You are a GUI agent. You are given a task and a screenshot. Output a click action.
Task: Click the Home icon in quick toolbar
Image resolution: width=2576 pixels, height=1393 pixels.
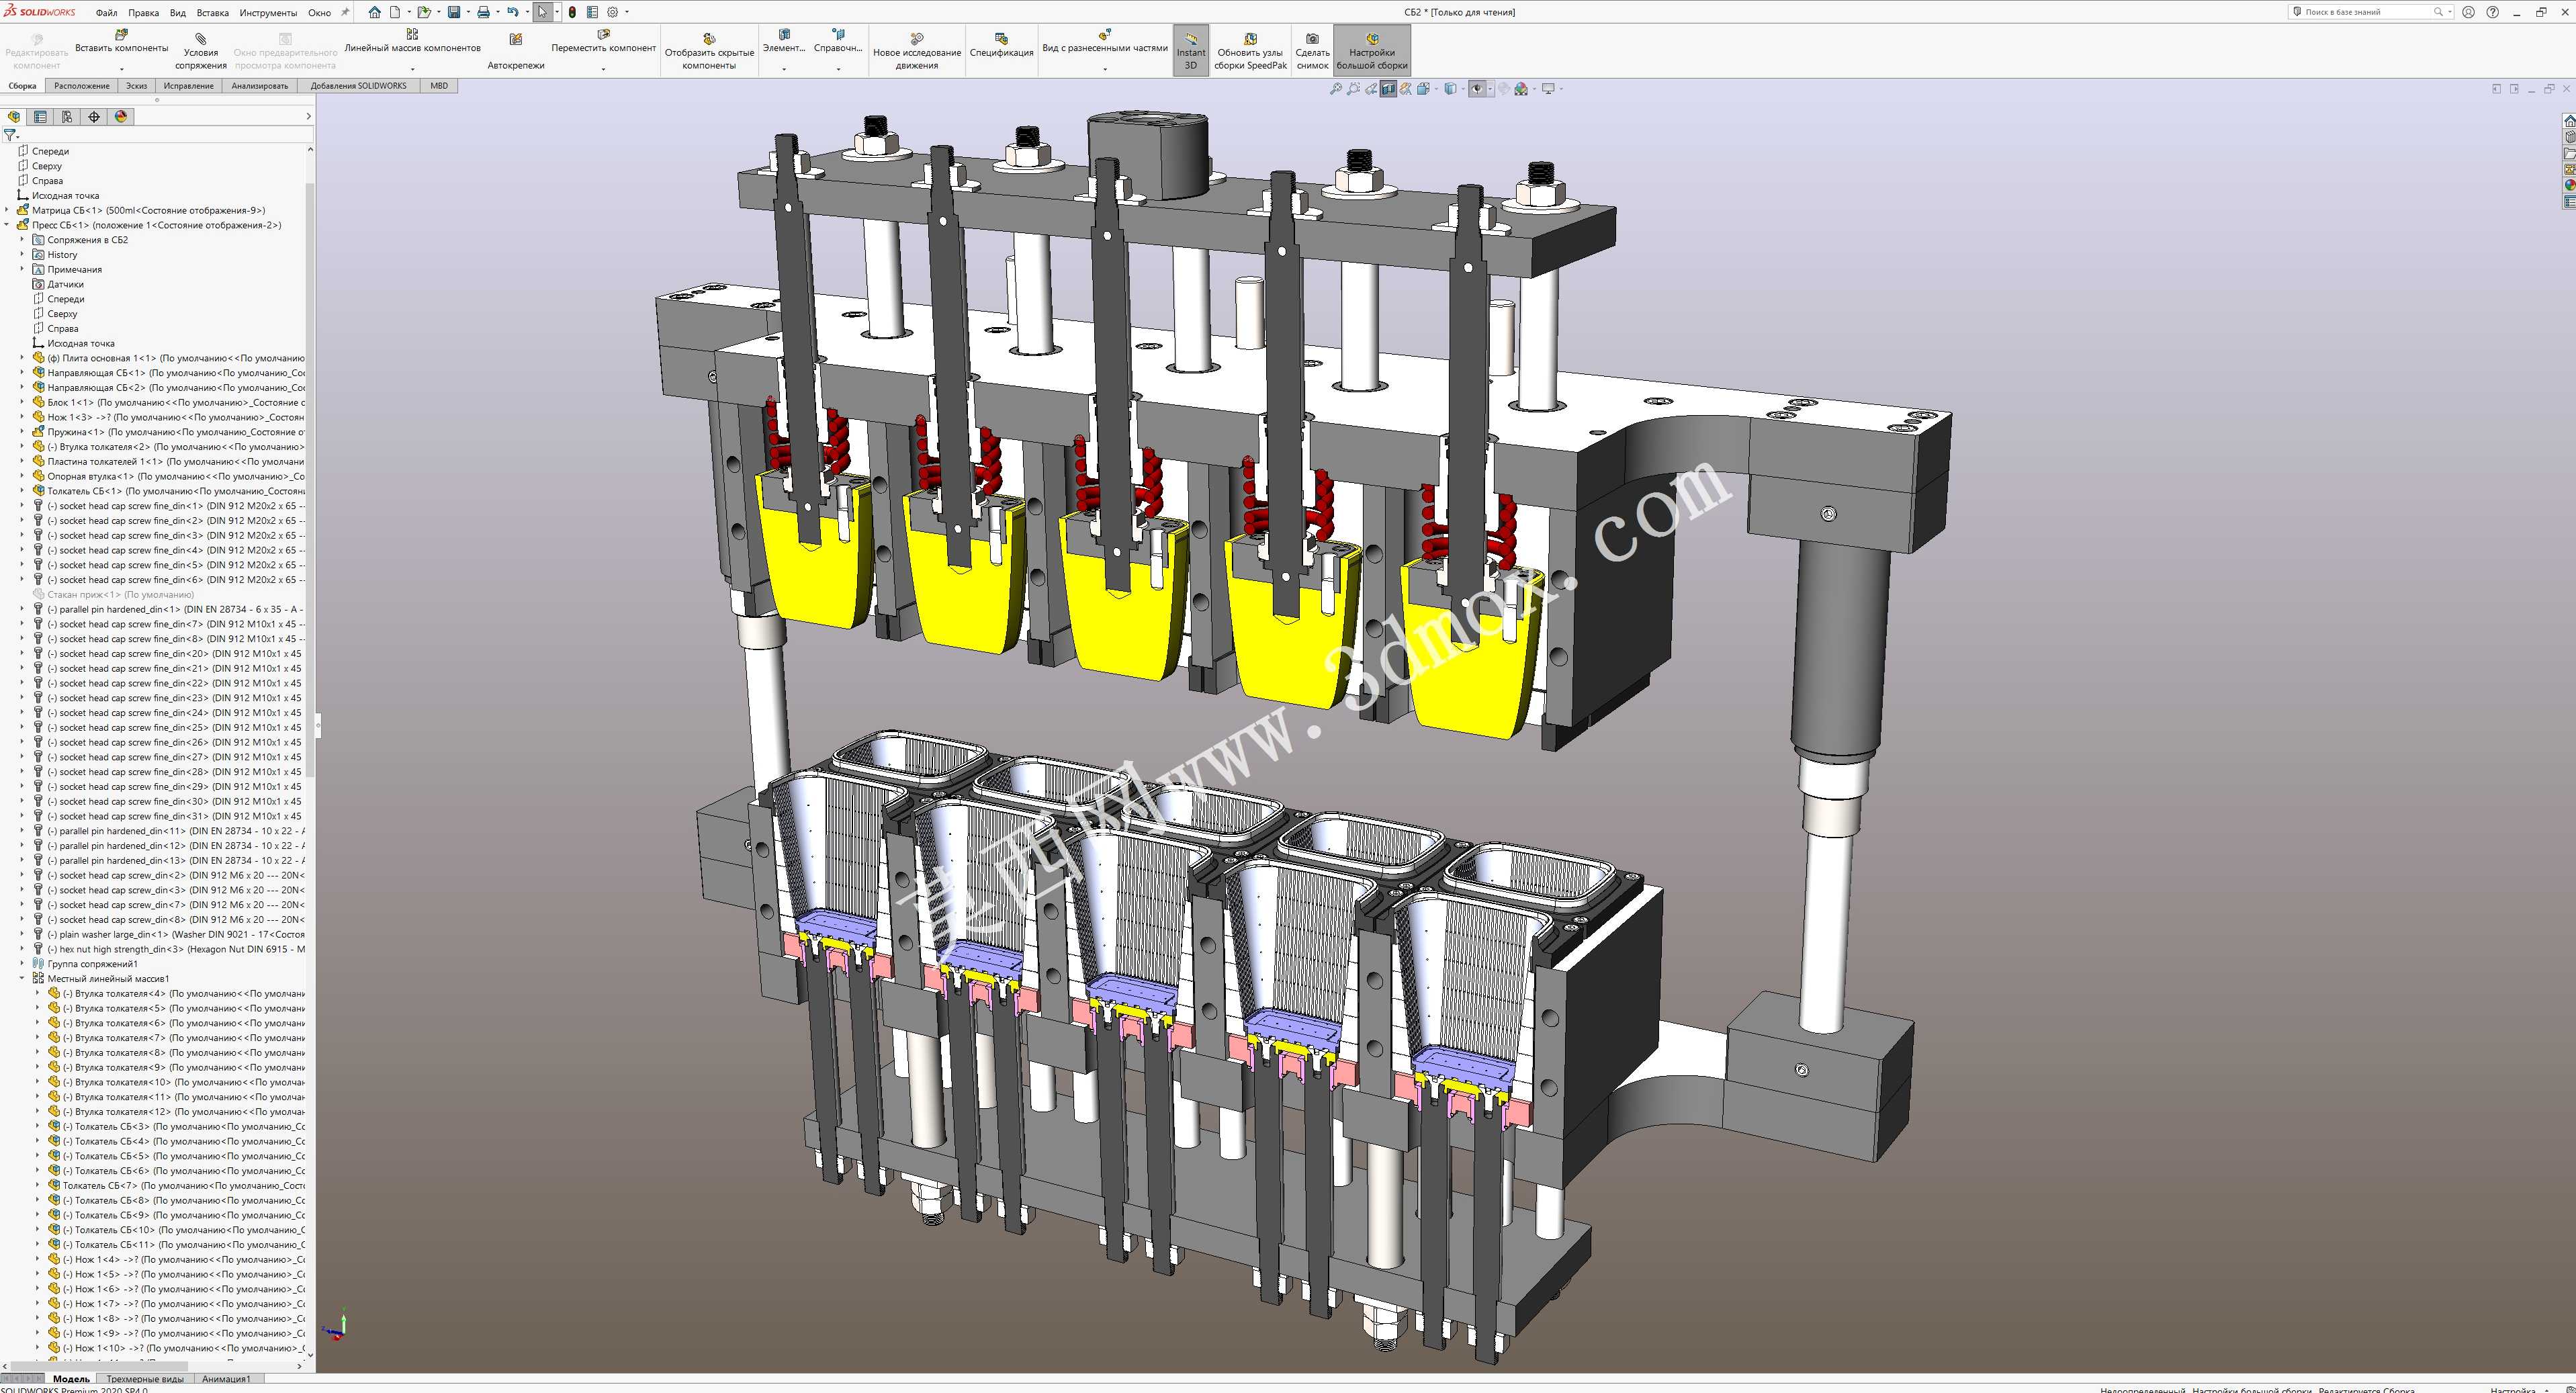pos(374,12)
